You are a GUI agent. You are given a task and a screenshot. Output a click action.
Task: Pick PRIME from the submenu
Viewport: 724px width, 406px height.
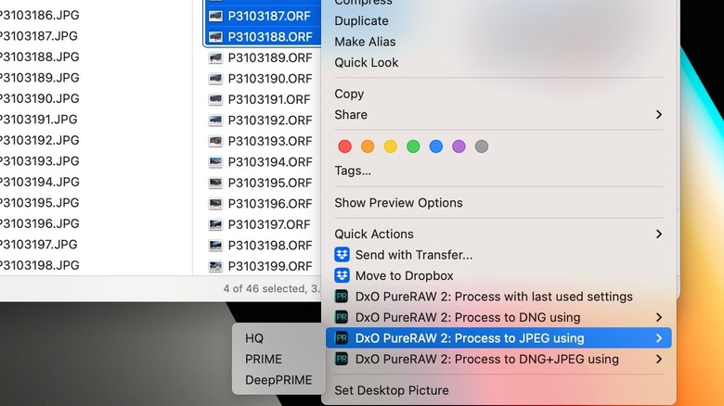264,359
